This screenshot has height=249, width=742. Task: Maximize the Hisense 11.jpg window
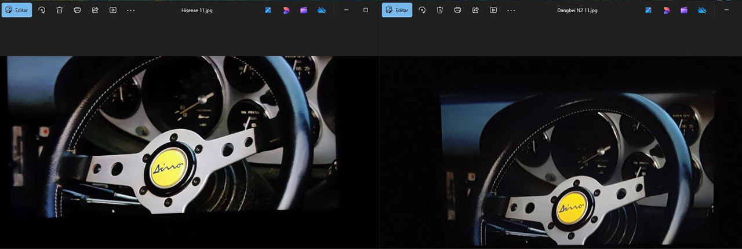[365, 10]
